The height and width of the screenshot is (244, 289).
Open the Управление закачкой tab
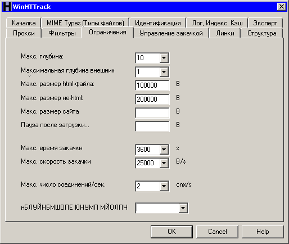pos(171,33)
